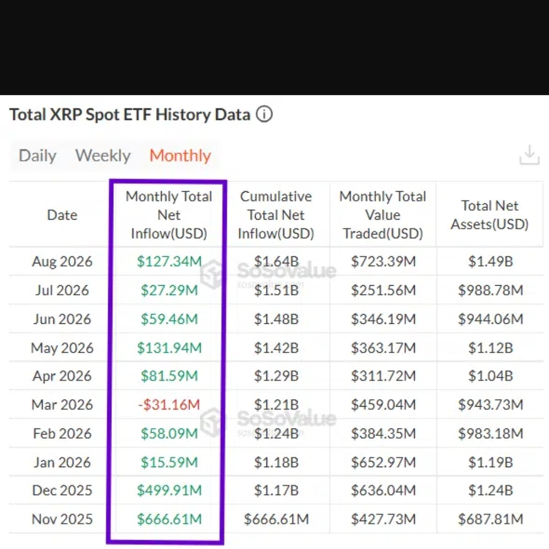Select the Monthly tab
Image resolution: width=549 pixels, height=549 pixels.
[x=180, y=156]
